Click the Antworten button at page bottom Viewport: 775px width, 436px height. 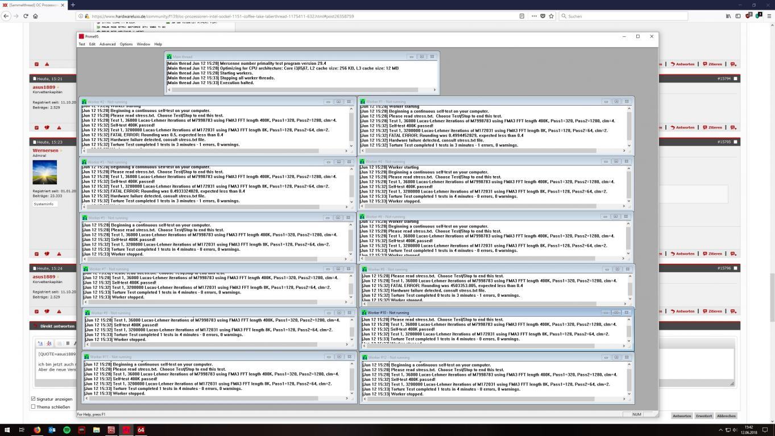tap(682, 416)
